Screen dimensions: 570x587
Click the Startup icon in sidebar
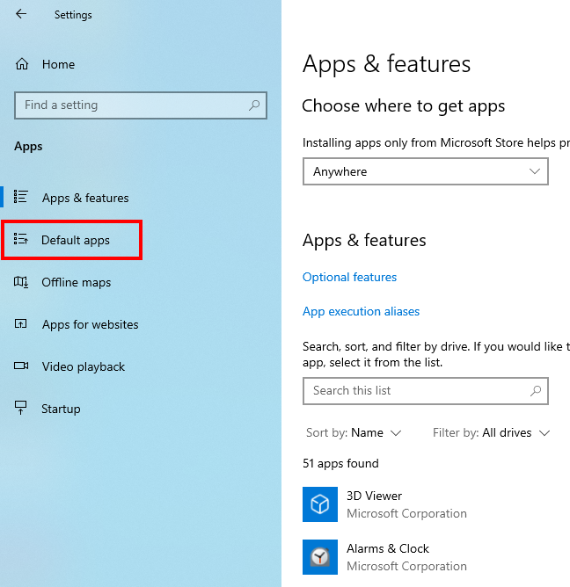20,408
